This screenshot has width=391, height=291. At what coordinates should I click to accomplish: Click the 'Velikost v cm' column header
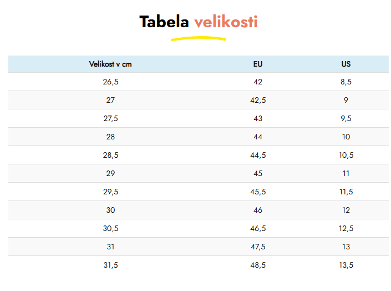tap(110, 64)
